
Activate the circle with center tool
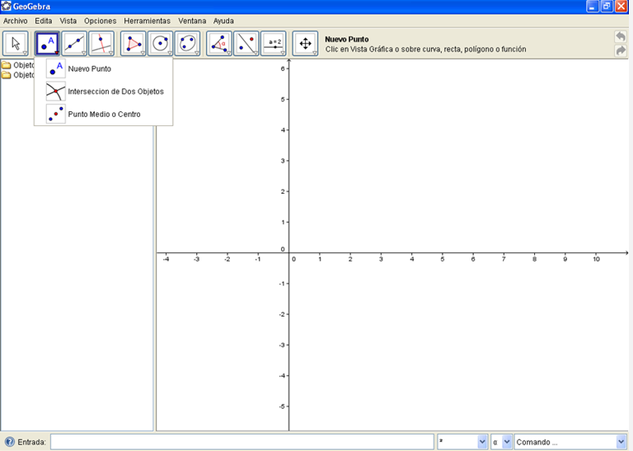[x=161, y=44]
